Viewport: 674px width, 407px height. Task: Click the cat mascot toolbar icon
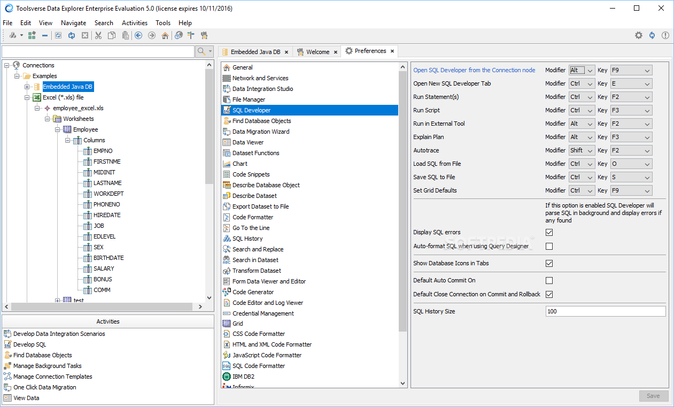click(x=204, y=35)
